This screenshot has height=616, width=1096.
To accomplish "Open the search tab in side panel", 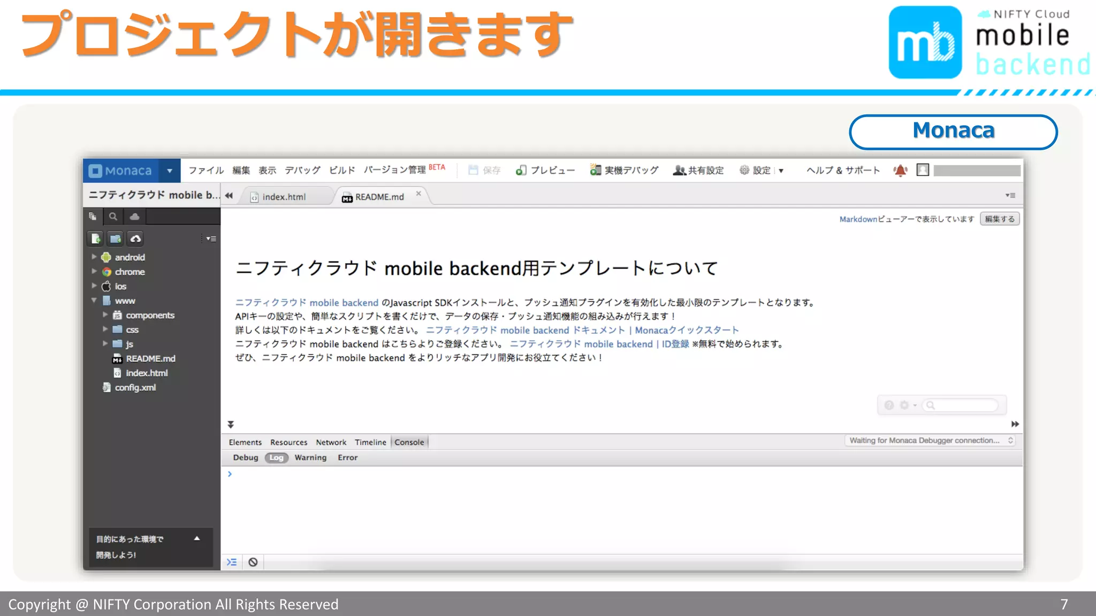I will coord(113,217).
